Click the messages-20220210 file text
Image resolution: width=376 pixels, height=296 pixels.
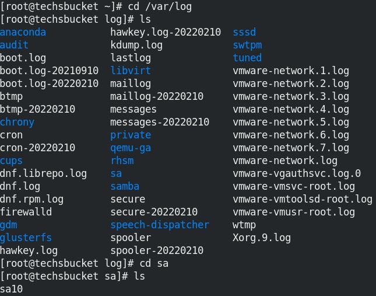[160, 122]
